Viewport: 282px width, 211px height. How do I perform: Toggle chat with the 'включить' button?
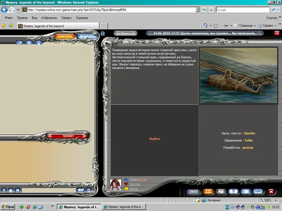click(x=88, y=36)
